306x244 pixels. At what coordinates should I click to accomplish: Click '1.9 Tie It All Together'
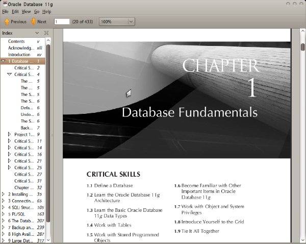click(196, 231)
